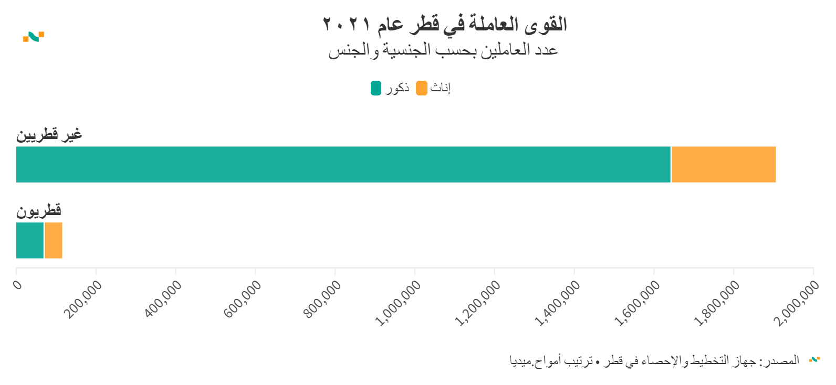Click the green male bar for غير قطريين
The image size is (836, 385).
pyautogui.click(x=343, y=165)
